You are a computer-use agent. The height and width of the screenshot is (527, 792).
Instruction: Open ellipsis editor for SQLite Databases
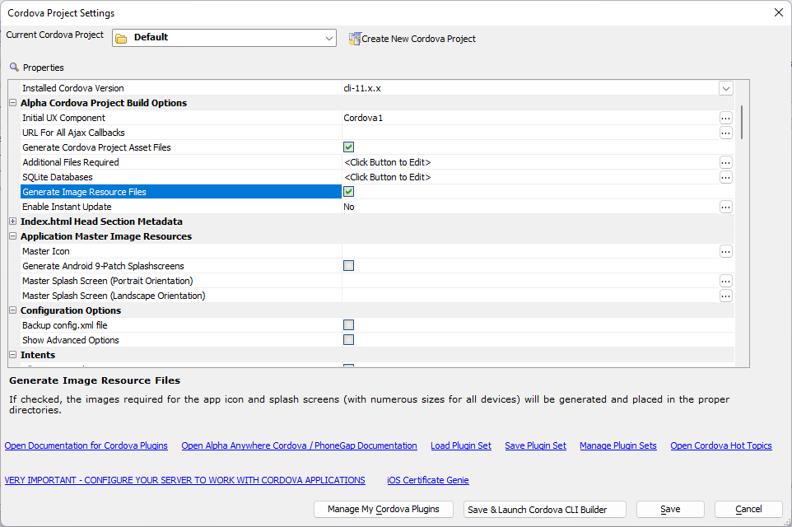click(x=726, y=177)
